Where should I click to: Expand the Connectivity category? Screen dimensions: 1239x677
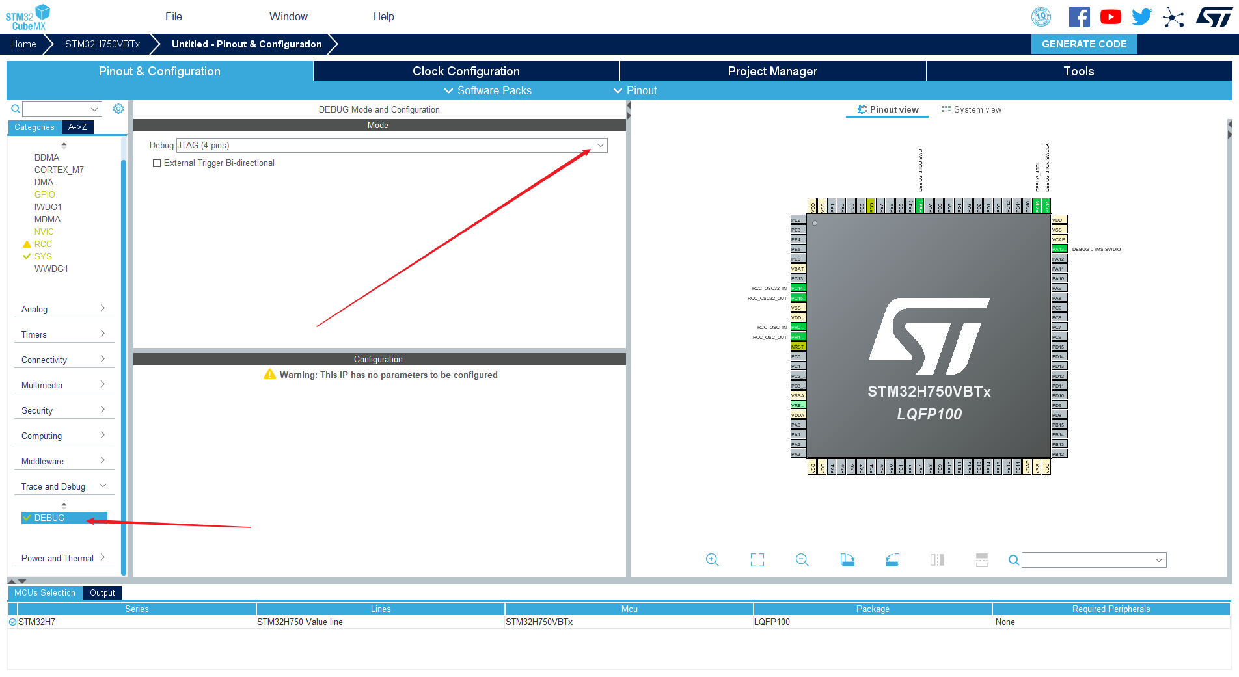64,360
